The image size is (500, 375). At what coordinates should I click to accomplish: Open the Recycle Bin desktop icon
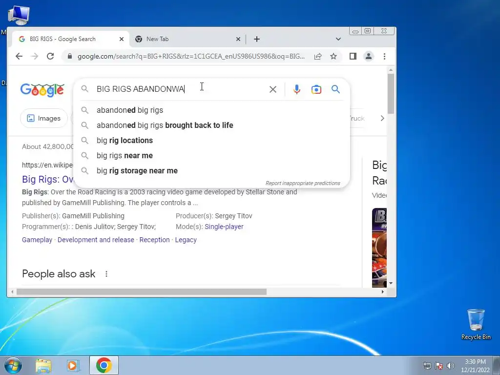click(x=476, y=324)
